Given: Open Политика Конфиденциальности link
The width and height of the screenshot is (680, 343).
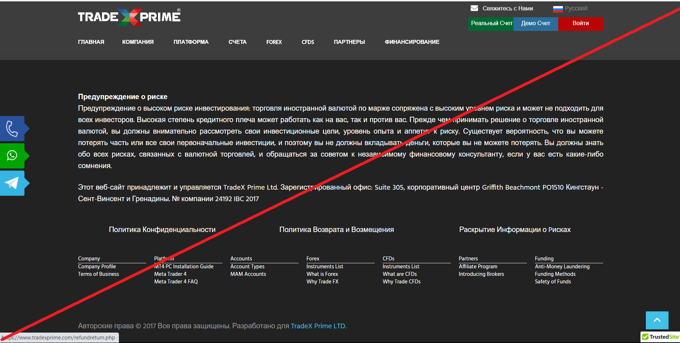Looking at the screenshot, I should coord(162,230).
